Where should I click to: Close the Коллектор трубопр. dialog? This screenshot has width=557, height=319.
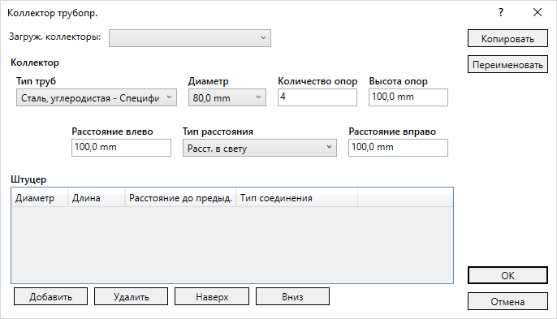(538, 13)
